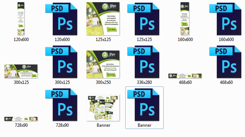The width and height of the screenshot is (245, 137).
Task: Choose the 336x280 PSD file icon
Action: (x=143, y=62)
